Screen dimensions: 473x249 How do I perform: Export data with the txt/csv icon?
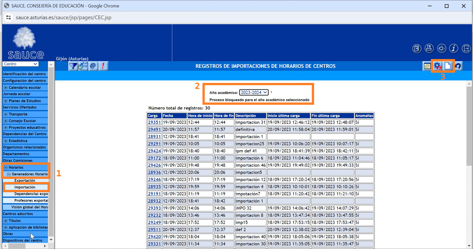coord(83,66)
